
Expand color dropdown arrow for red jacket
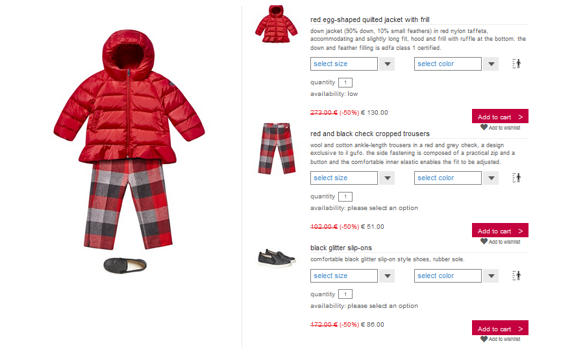(x=491, y=64)
